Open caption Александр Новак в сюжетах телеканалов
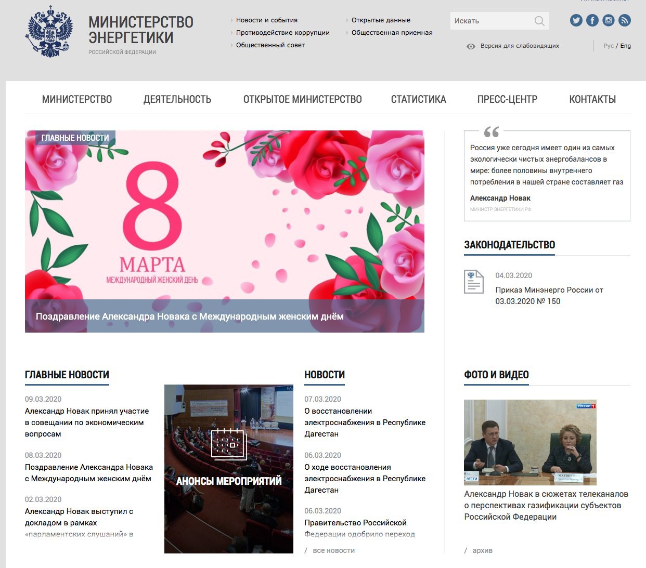Image resolution: width=646 pixels, height=568 pixels. click(x=546, y=505)
